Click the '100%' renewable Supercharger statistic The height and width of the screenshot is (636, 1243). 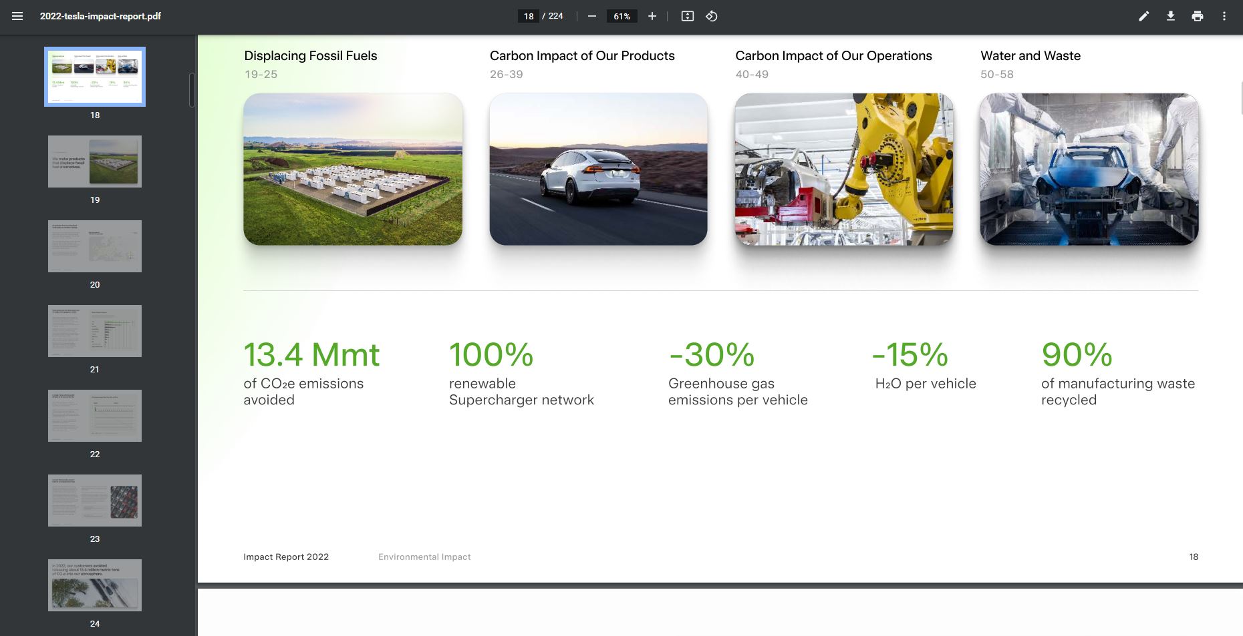pyautogui.click(x=491, y=354)
